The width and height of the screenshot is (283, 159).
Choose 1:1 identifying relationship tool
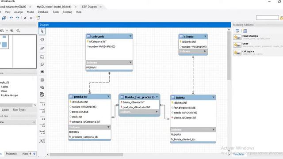42,118
